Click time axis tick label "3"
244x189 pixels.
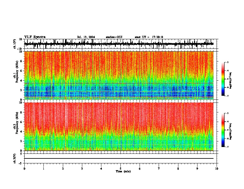[82, 169]
